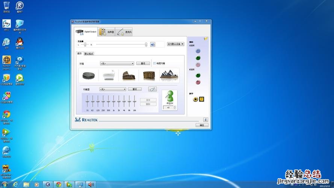Select the Colosseum environment preset
Viewport: 334px width, 188px height.
point(128,75)
